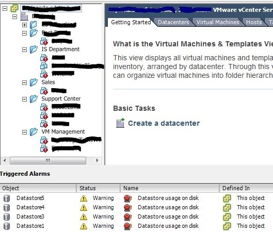Click the IS Department folder icon
273x234 pixels.
point(34,49)
